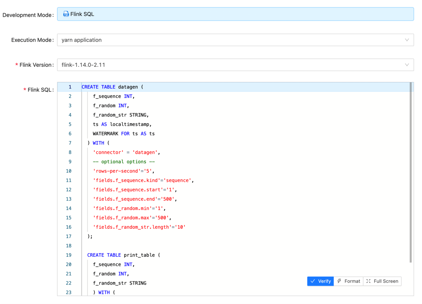
Task: Click the expand-arrows Full Screen icon
Action: point(368,281)
